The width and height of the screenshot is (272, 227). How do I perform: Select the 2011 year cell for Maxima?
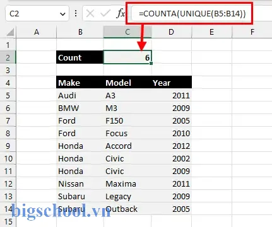click(172, 183)
